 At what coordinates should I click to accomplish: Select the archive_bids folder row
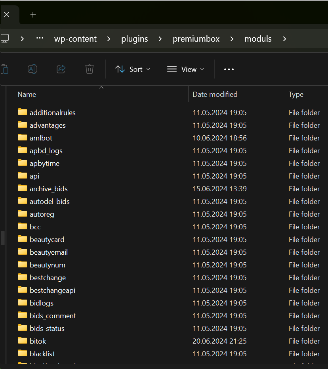click(x=48, y=188)
